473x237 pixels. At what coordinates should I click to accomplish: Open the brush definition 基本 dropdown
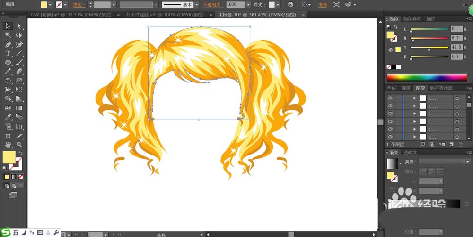click(197, 5)
